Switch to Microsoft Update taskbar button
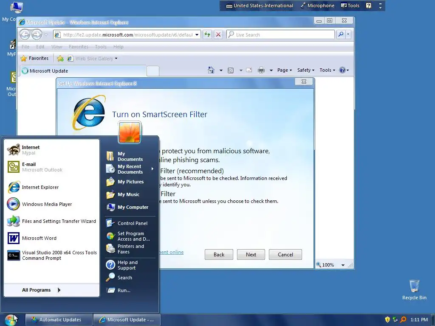The image size is (435, 326). tap(127, 320)
